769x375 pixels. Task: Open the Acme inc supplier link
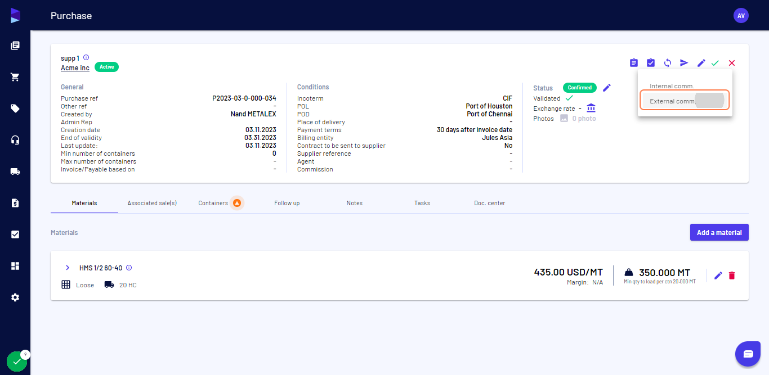point(75,68)
